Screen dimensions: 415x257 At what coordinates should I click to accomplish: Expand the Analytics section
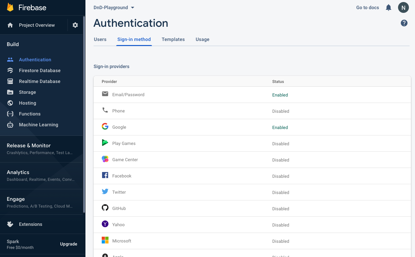click(42, 175)
